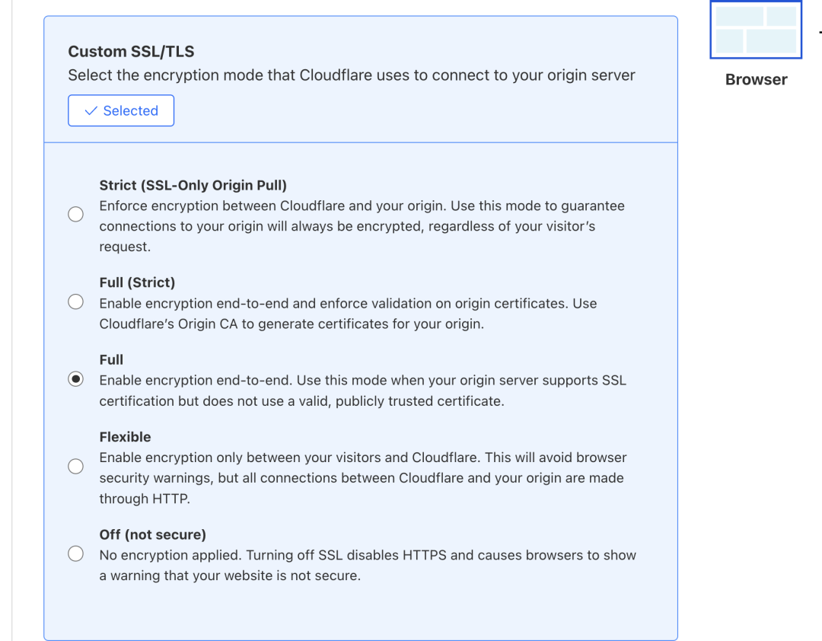Image resolution: width=822 pixels, height=641 pixels.
Task: Click the Full (Strict) option title
Action: tap(137, 282)
